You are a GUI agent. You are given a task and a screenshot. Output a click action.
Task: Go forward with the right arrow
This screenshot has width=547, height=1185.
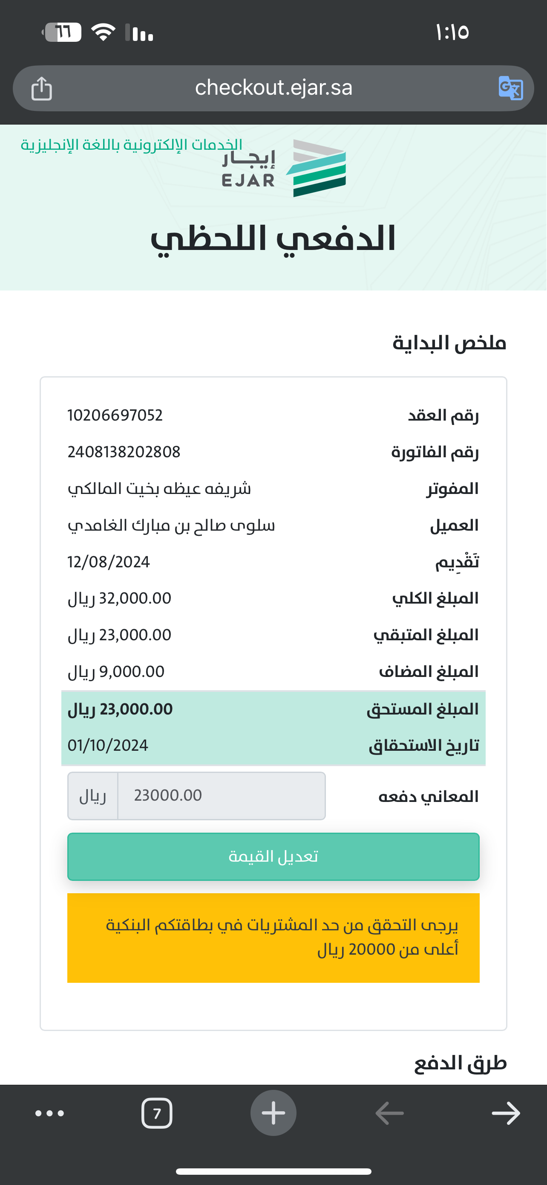506,1113
